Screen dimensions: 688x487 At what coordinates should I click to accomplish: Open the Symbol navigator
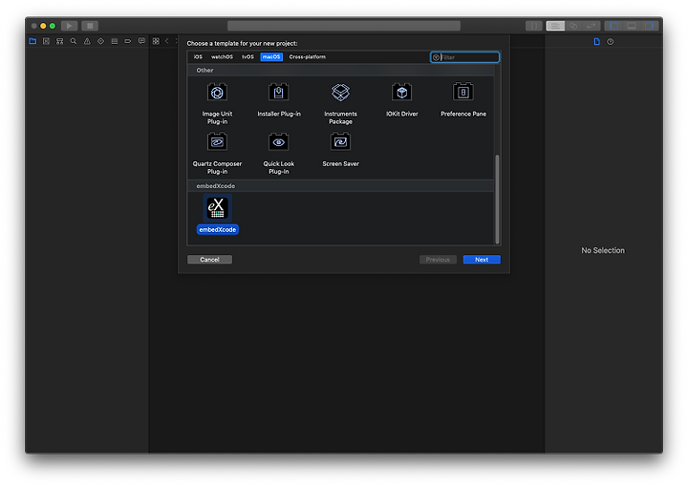pos(59,41)
